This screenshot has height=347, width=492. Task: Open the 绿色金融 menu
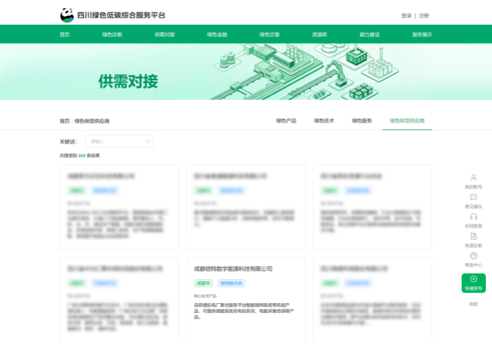pos(216,35)
